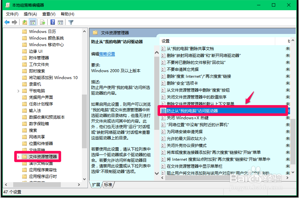This screenshot has width=299, height=198.
Task: Select the 位置和传感器 tree item
Action: point(41,143)
